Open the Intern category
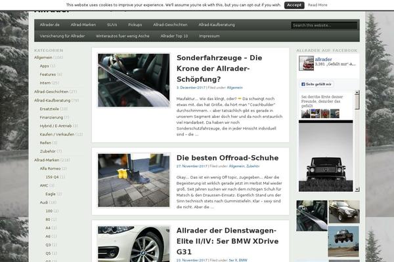394x262 pixels. [45, 83]
